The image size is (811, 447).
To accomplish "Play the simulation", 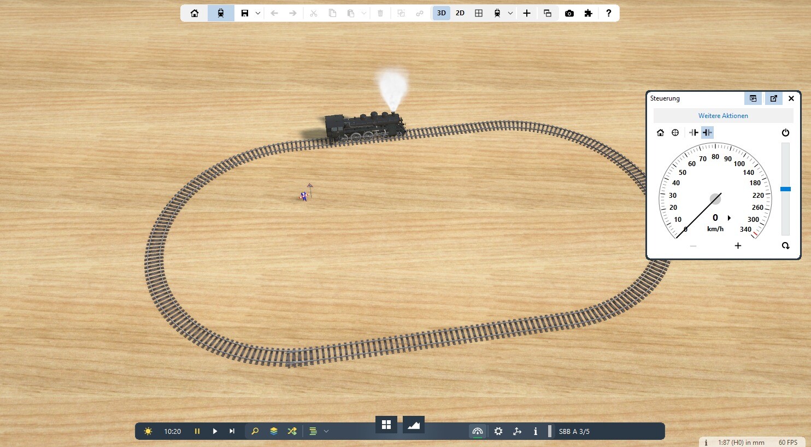I will pyautogui.click(x=215, y=431).
